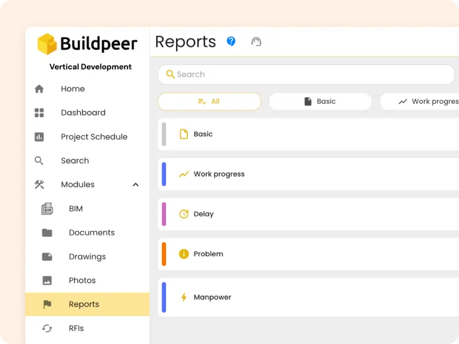
Task: Open the Delay report type row
Action: pyautogui.click(x=309, y=214)
